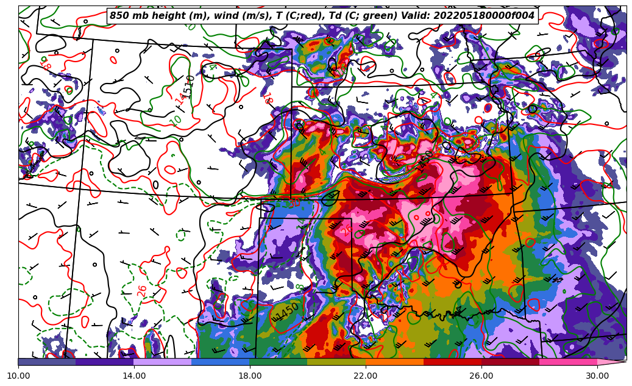Click the black 1510 height contour label
The image size is (632, 386).
(189, 87)
